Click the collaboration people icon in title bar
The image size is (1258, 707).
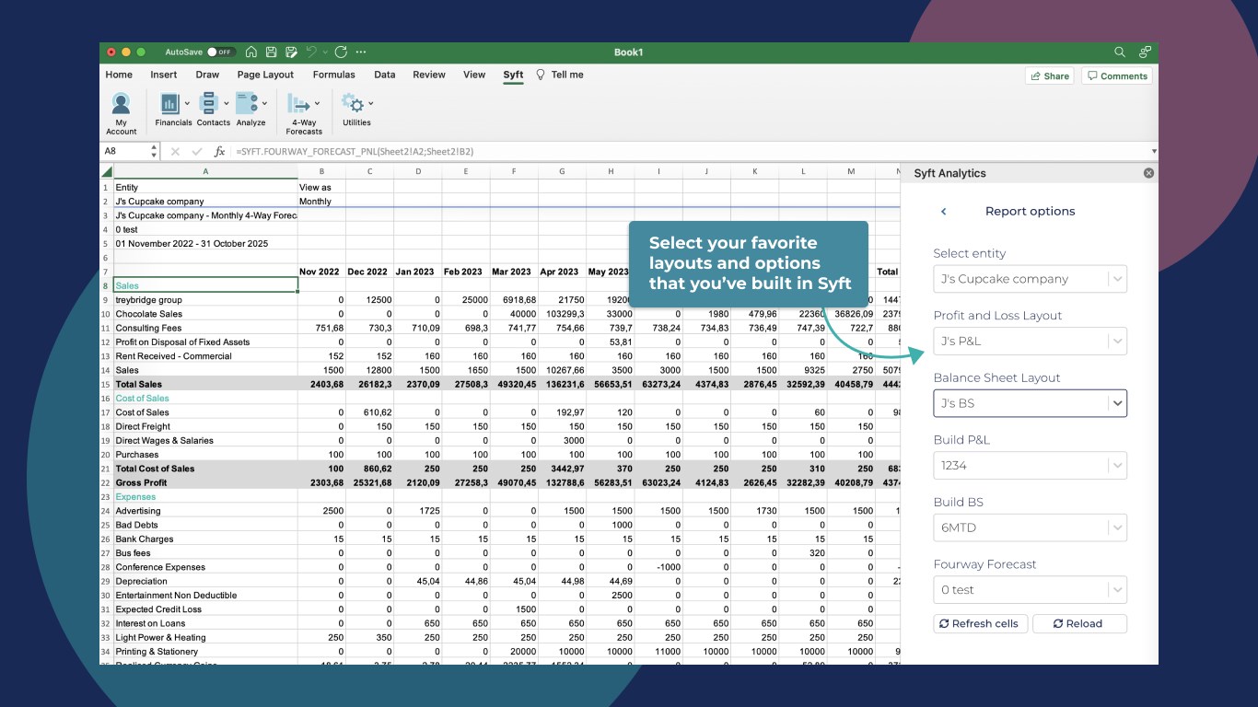[x=1145, y=52]
